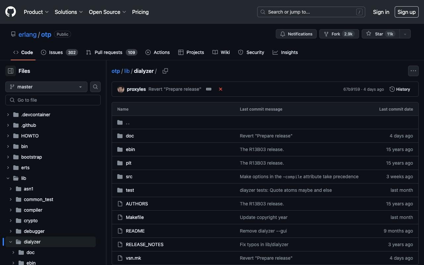The image size is (424, 265).
Task: Click Sign in link
Action: (381, 12)
